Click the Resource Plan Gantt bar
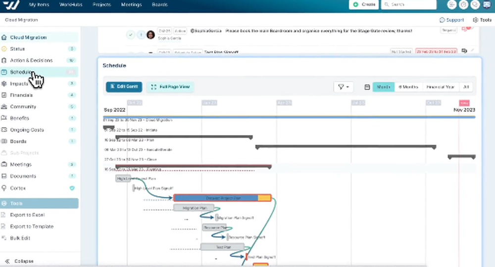The image size is (495, 267). (214, 227)
